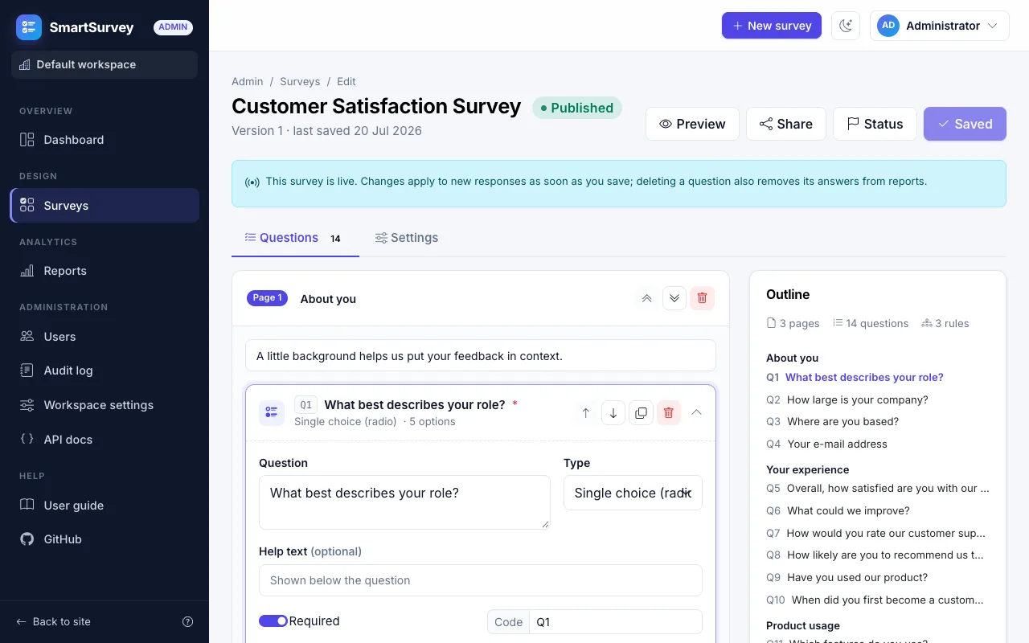Image resolution: width=1029 pixels, height=643 pixels.
Task: Click the Question text area
Action: (x=404, y=502)
